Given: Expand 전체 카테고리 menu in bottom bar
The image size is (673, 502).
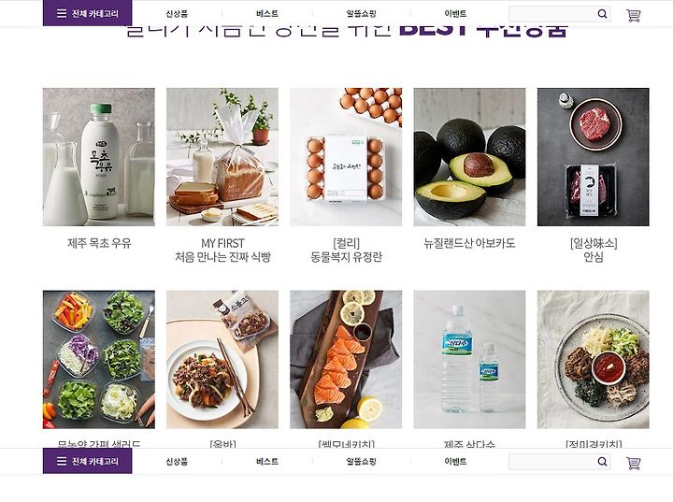Looking at the screenshot, I should (x=88, y=461).
